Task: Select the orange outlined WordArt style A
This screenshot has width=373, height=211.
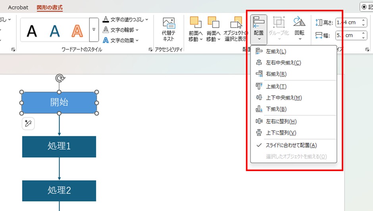Action: [77, 30]
